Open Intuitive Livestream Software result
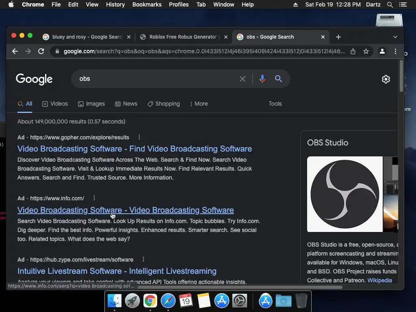Image resolution: width=416 pixels, height=312 pixels. coord(117,271)
